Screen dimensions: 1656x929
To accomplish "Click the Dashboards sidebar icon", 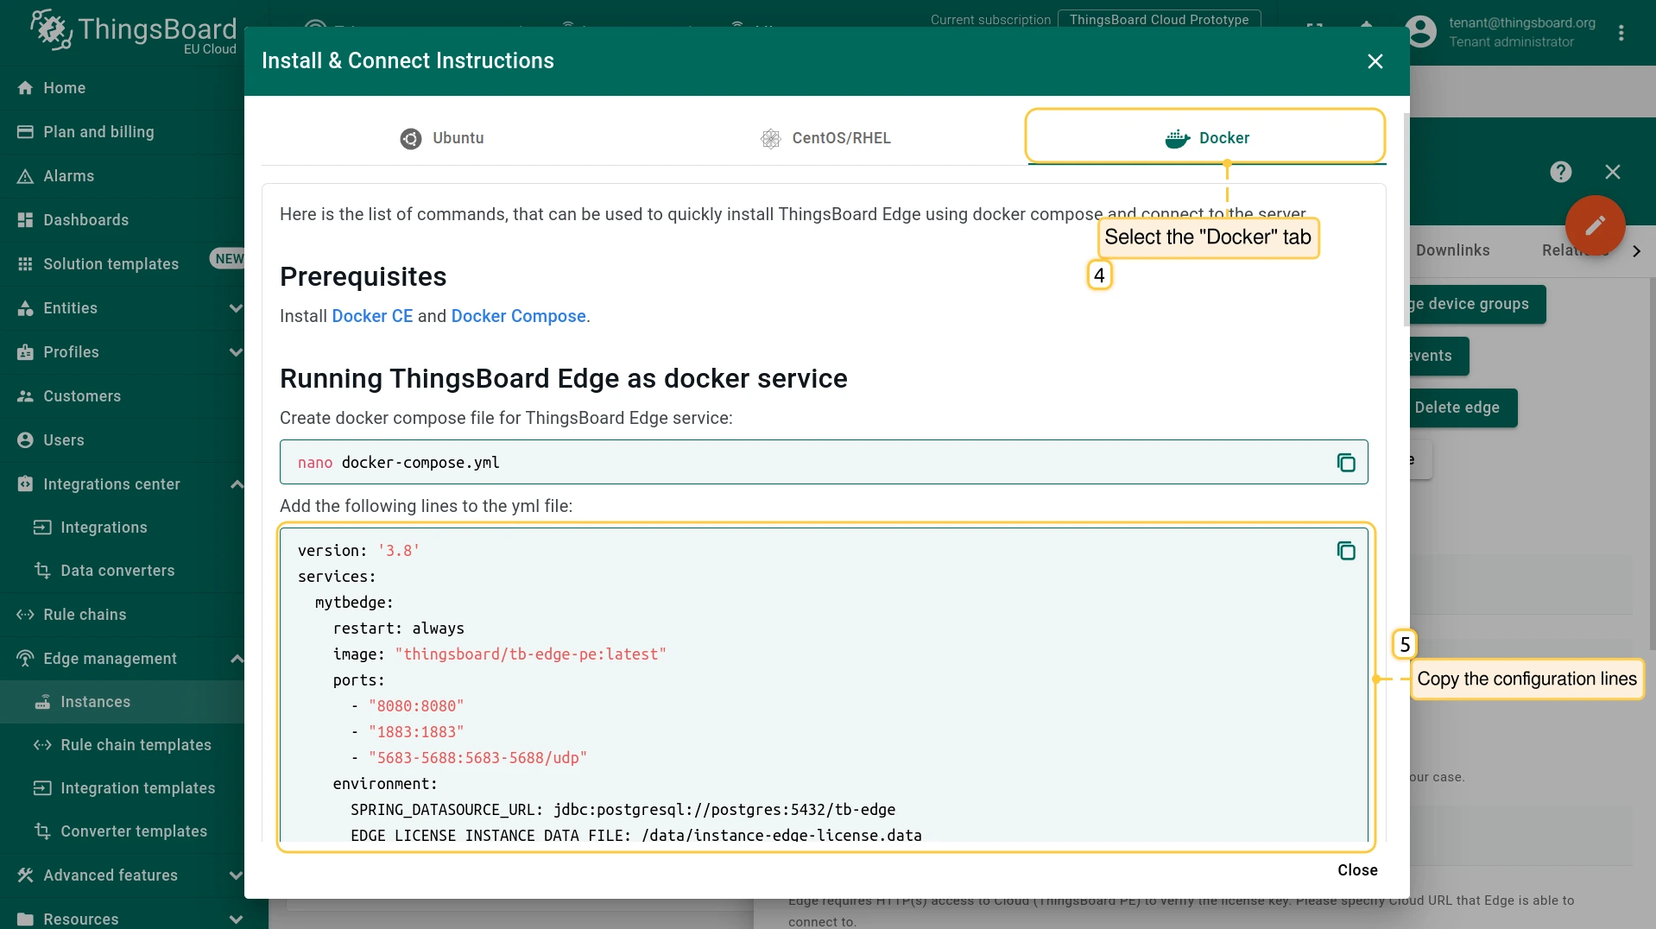I will pyautogui.click(x=25, y=220).
